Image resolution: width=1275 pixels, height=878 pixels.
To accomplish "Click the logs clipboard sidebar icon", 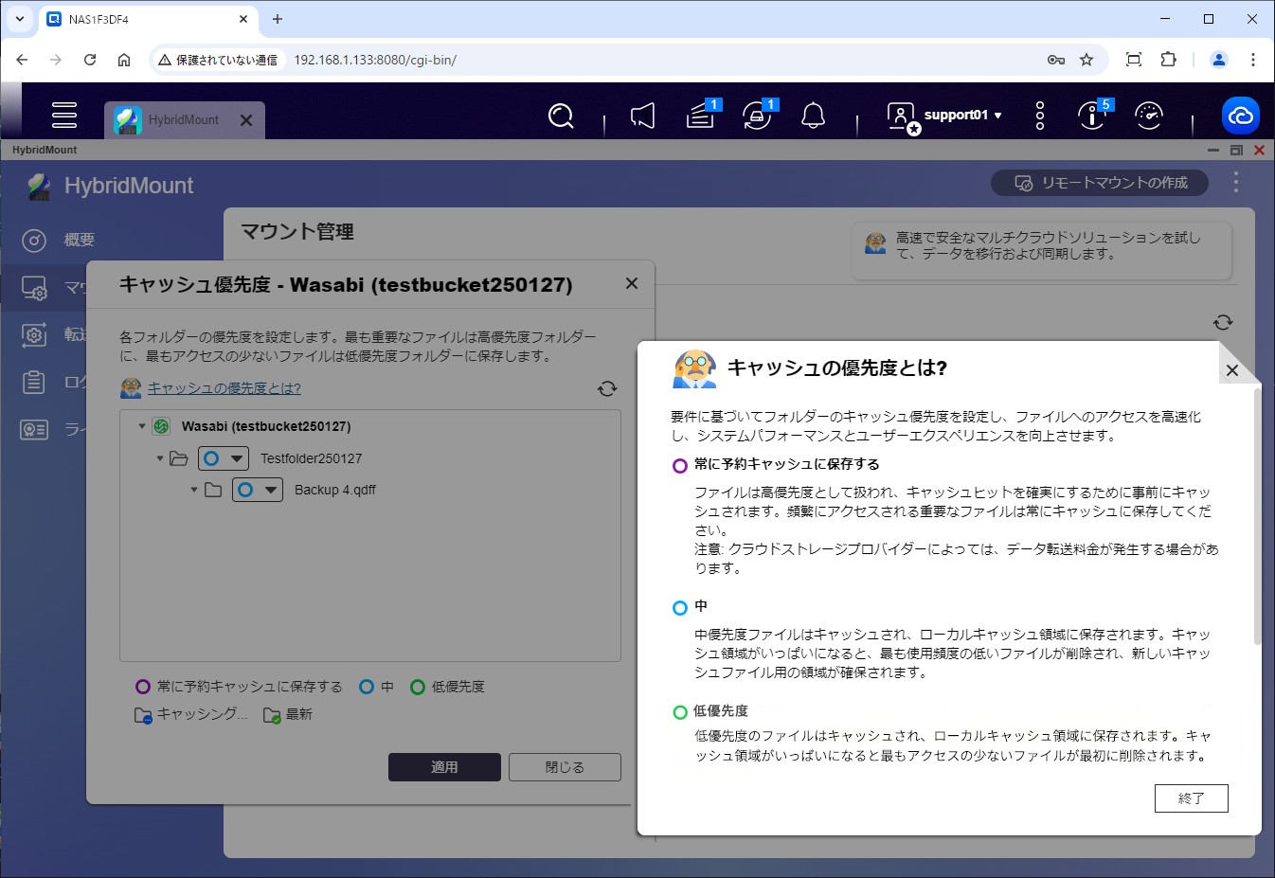I will 34,382.
